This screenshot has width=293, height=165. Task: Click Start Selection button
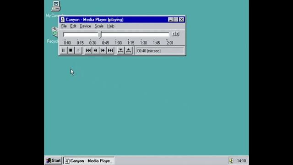click(120, 50)
